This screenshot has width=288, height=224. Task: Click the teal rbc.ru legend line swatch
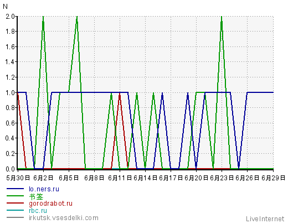point(15,210)
